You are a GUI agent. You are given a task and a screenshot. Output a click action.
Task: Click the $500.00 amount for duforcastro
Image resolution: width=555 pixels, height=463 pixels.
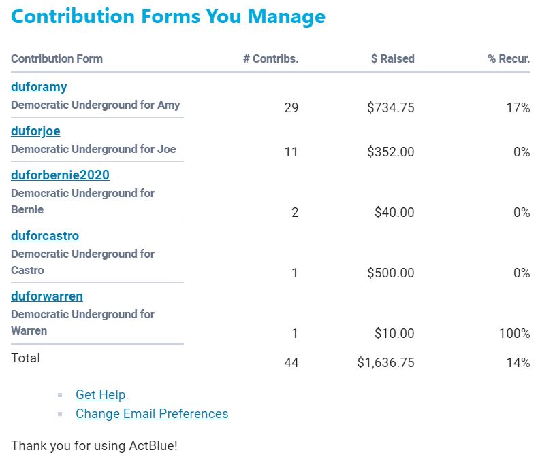[390, 273]
